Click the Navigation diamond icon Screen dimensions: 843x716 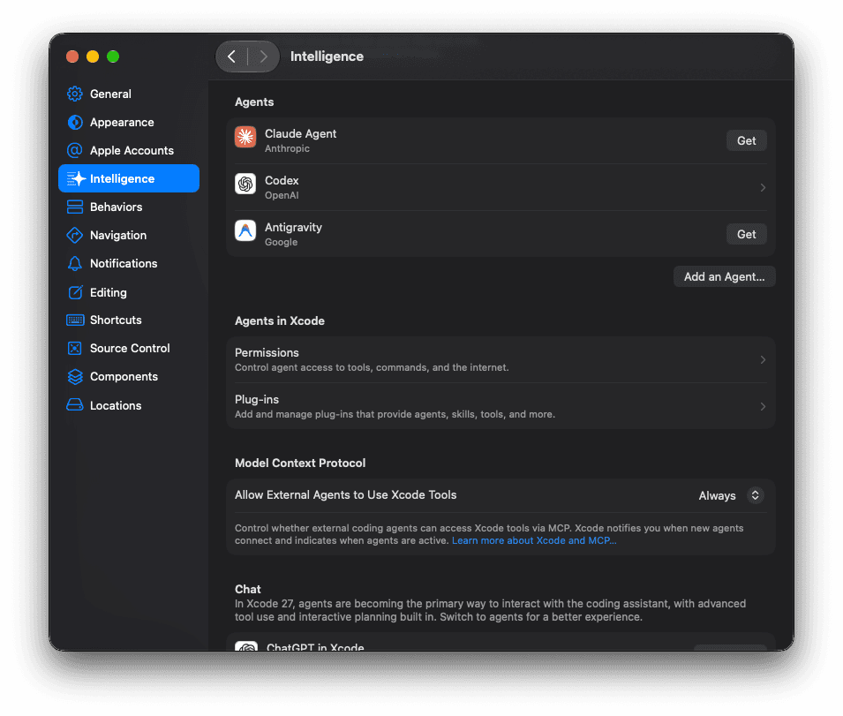[75, 235]
